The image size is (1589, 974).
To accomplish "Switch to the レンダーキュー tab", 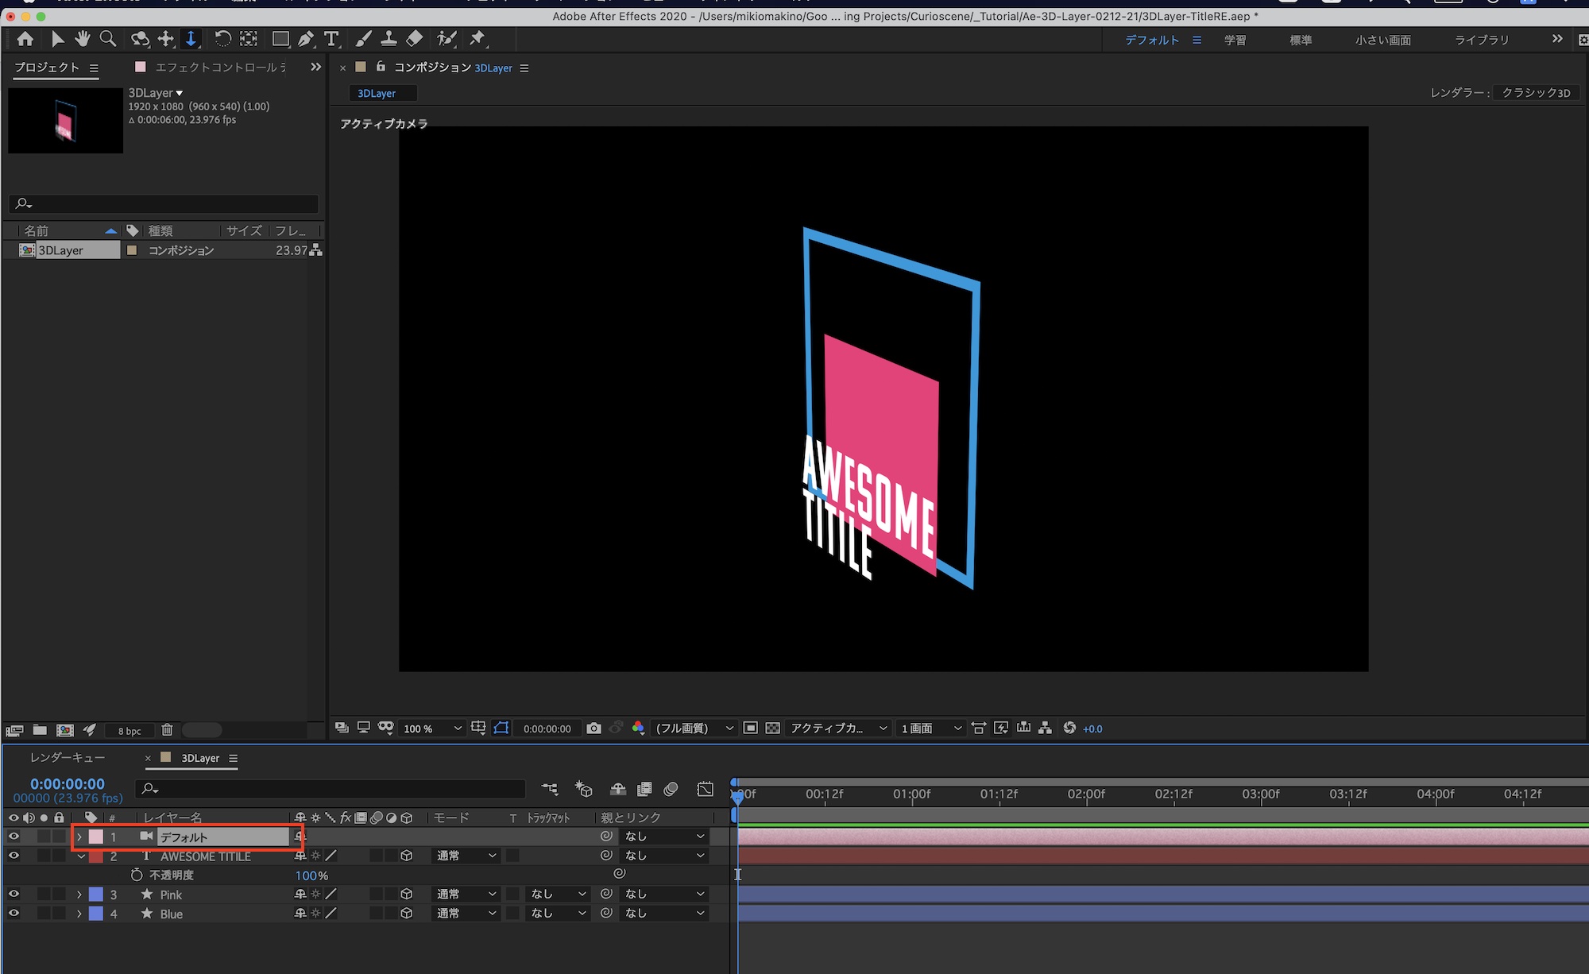I will pyautogui.click(x=68, y=758).
